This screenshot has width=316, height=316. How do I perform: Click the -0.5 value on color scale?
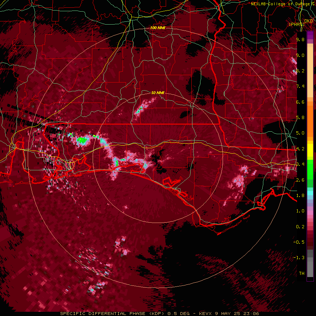click(x=299, y=242)
